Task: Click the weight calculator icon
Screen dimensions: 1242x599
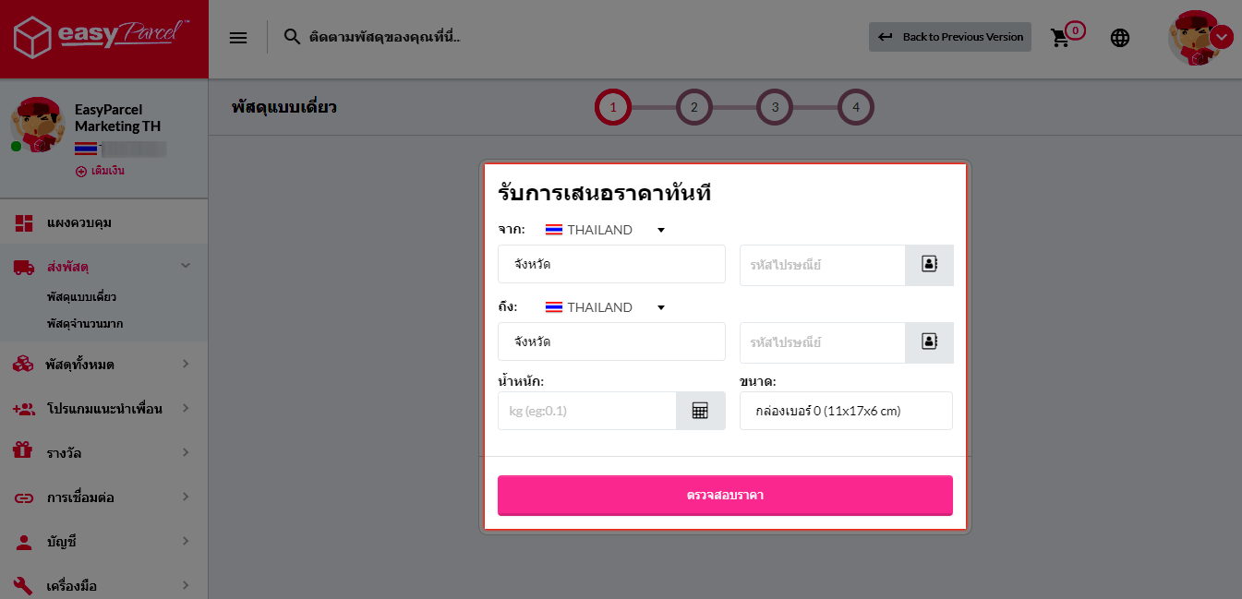Action: point(700,411)
